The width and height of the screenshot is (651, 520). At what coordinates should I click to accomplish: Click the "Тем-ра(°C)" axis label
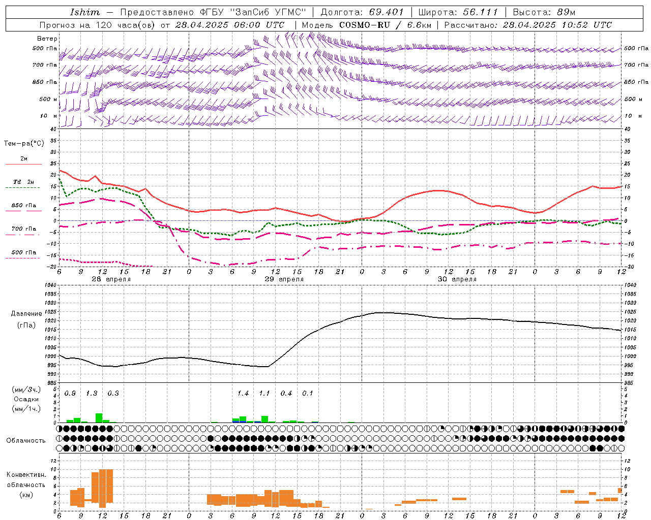24,144
